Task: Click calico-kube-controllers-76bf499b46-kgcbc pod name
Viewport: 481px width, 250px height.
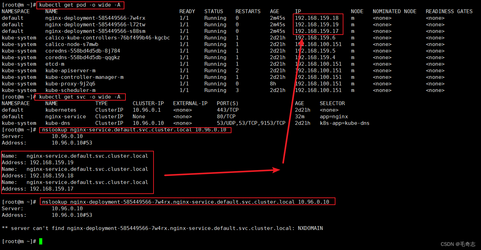Action: (108, 38)
